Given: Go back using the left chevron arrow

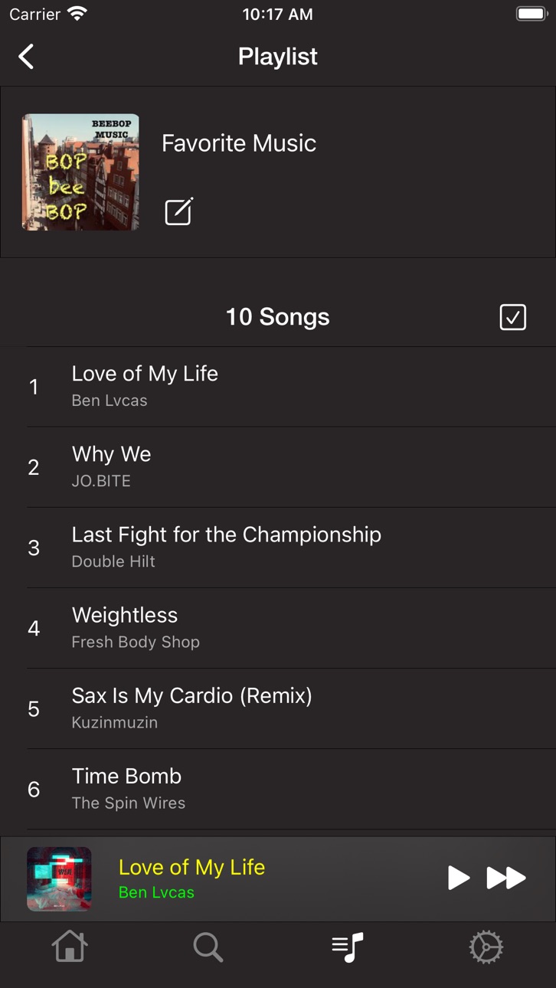Looking at the screenshot, I should (x=26, y=56).
